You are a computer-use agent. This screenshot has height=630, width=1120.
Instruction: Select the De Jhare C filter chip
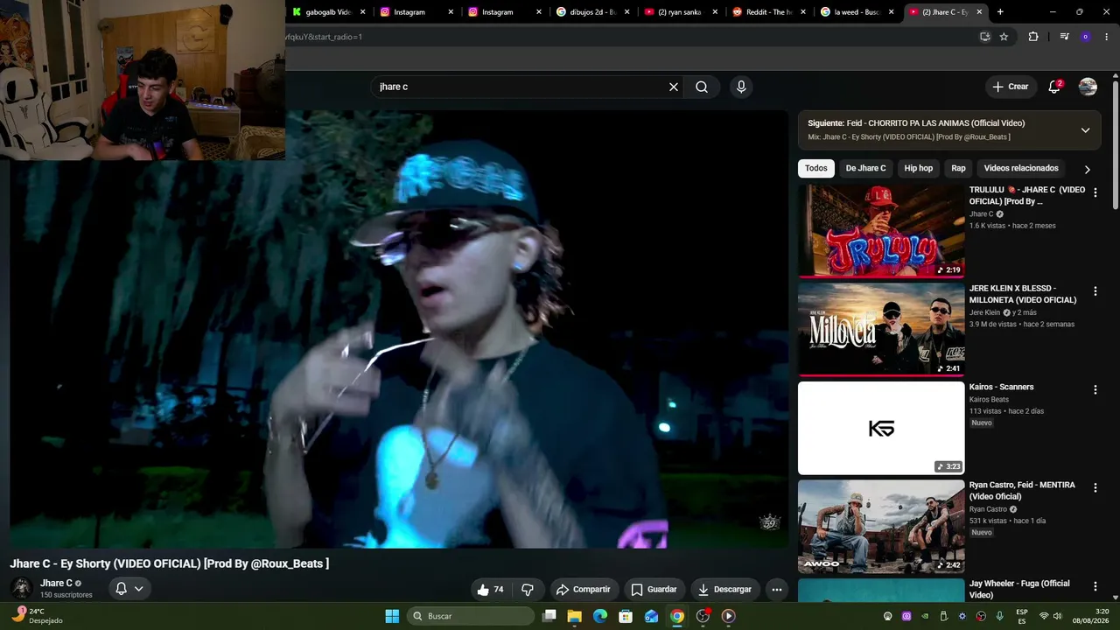click(x=865, y=168)
